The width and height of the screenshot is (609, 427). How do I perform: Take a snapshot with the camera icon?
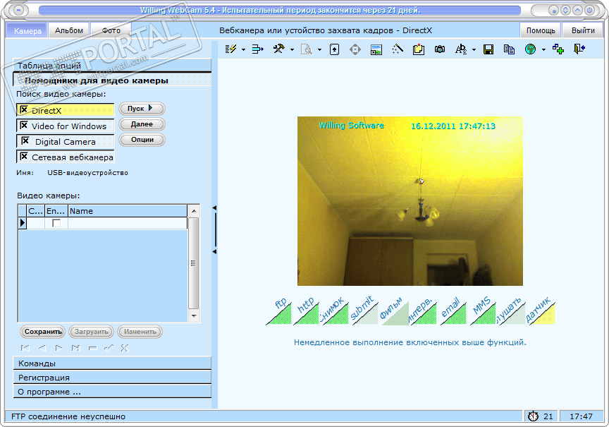pyautogui.click(x=440, y=49)
